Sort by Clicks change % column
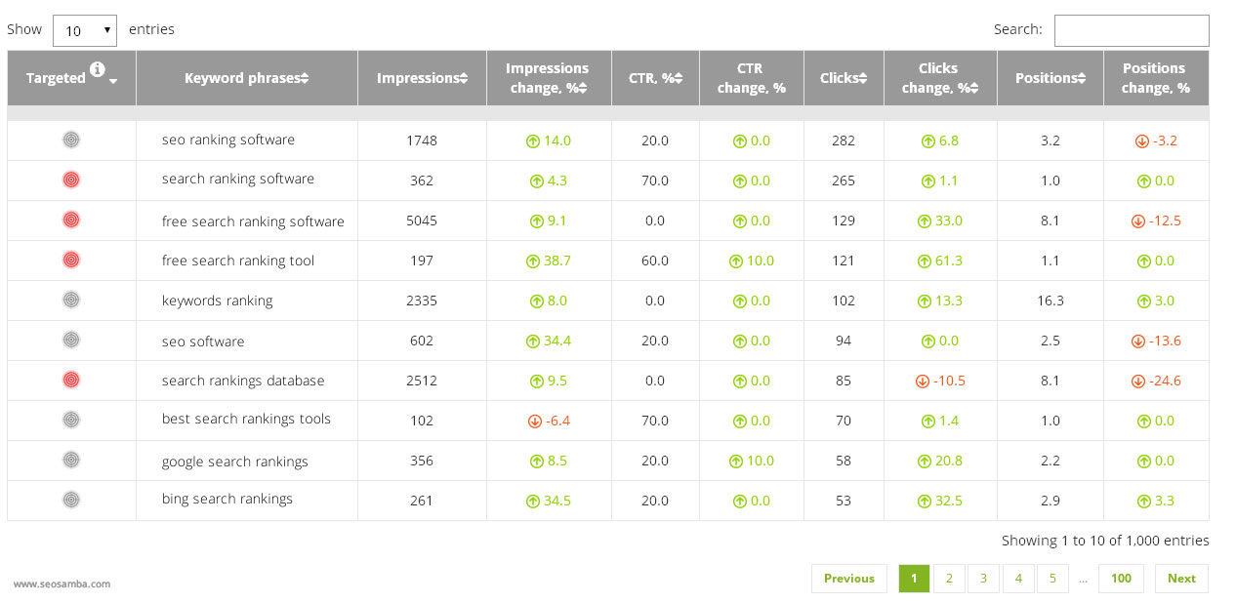Image resolution: width=1236 pixels, height=603 pixels. tap(940, 78)
